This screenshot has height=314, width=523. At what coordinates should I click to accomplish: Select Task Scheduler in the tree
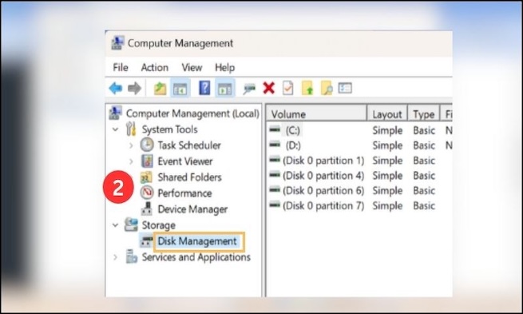[x=189, y=145]
